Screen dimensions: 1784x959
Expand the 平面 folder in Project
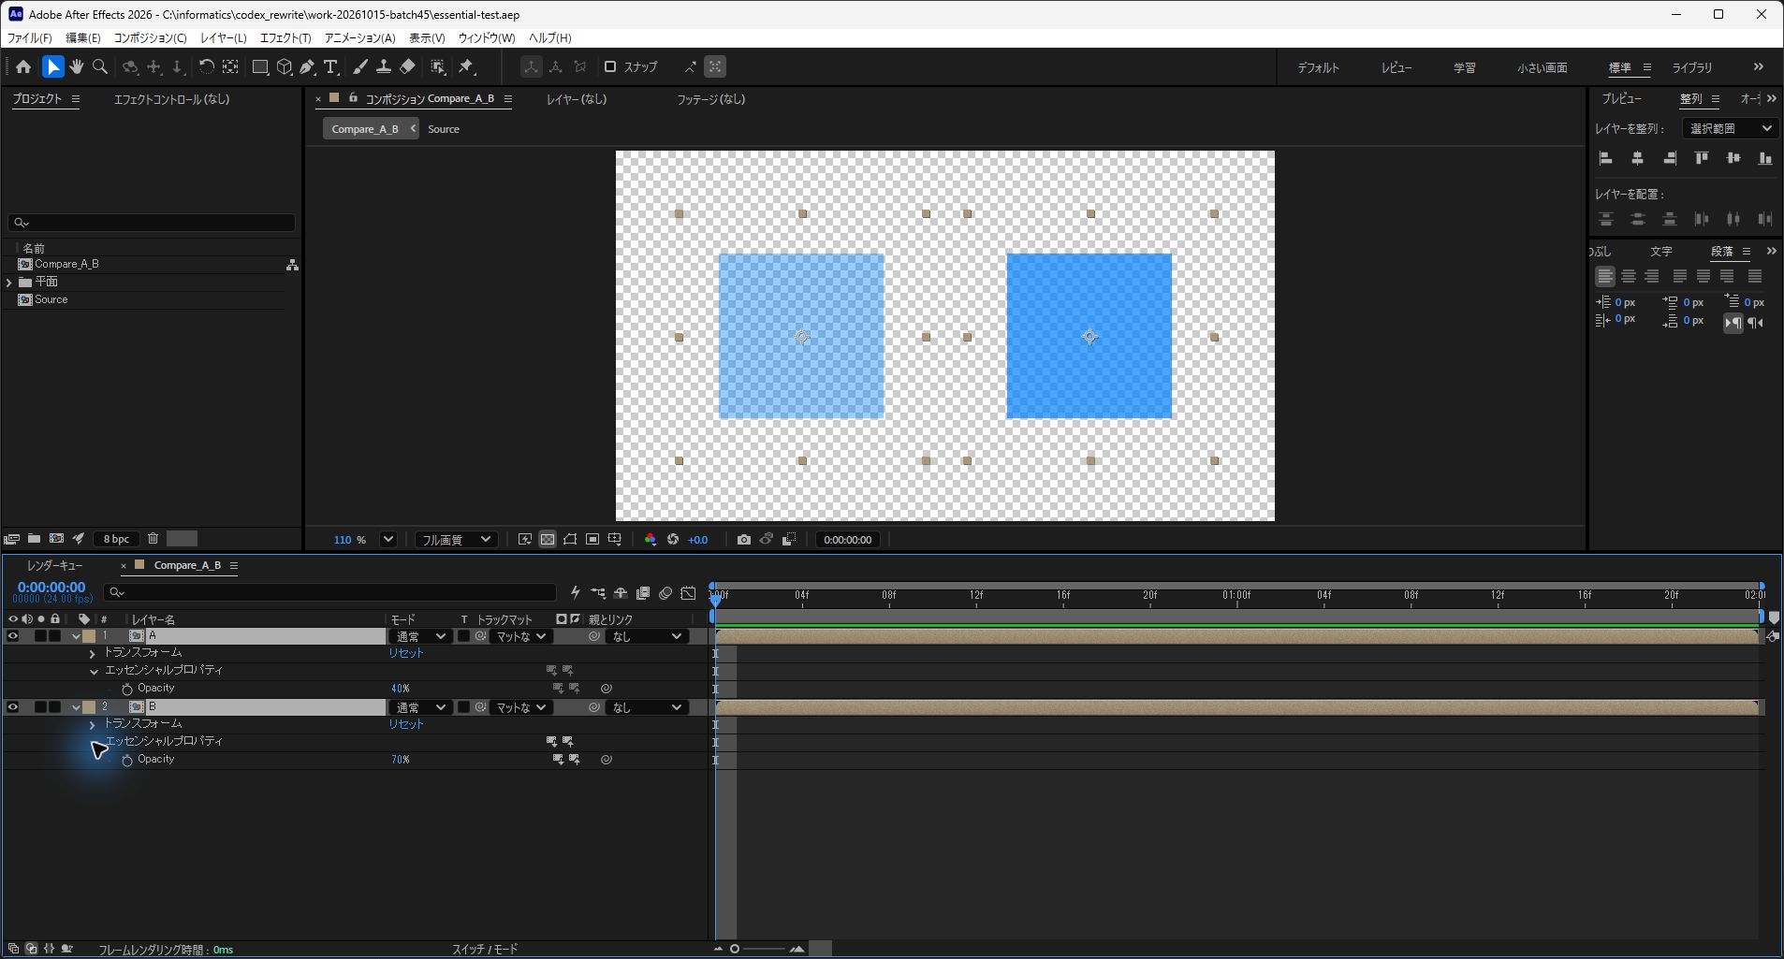coord(9,282)
